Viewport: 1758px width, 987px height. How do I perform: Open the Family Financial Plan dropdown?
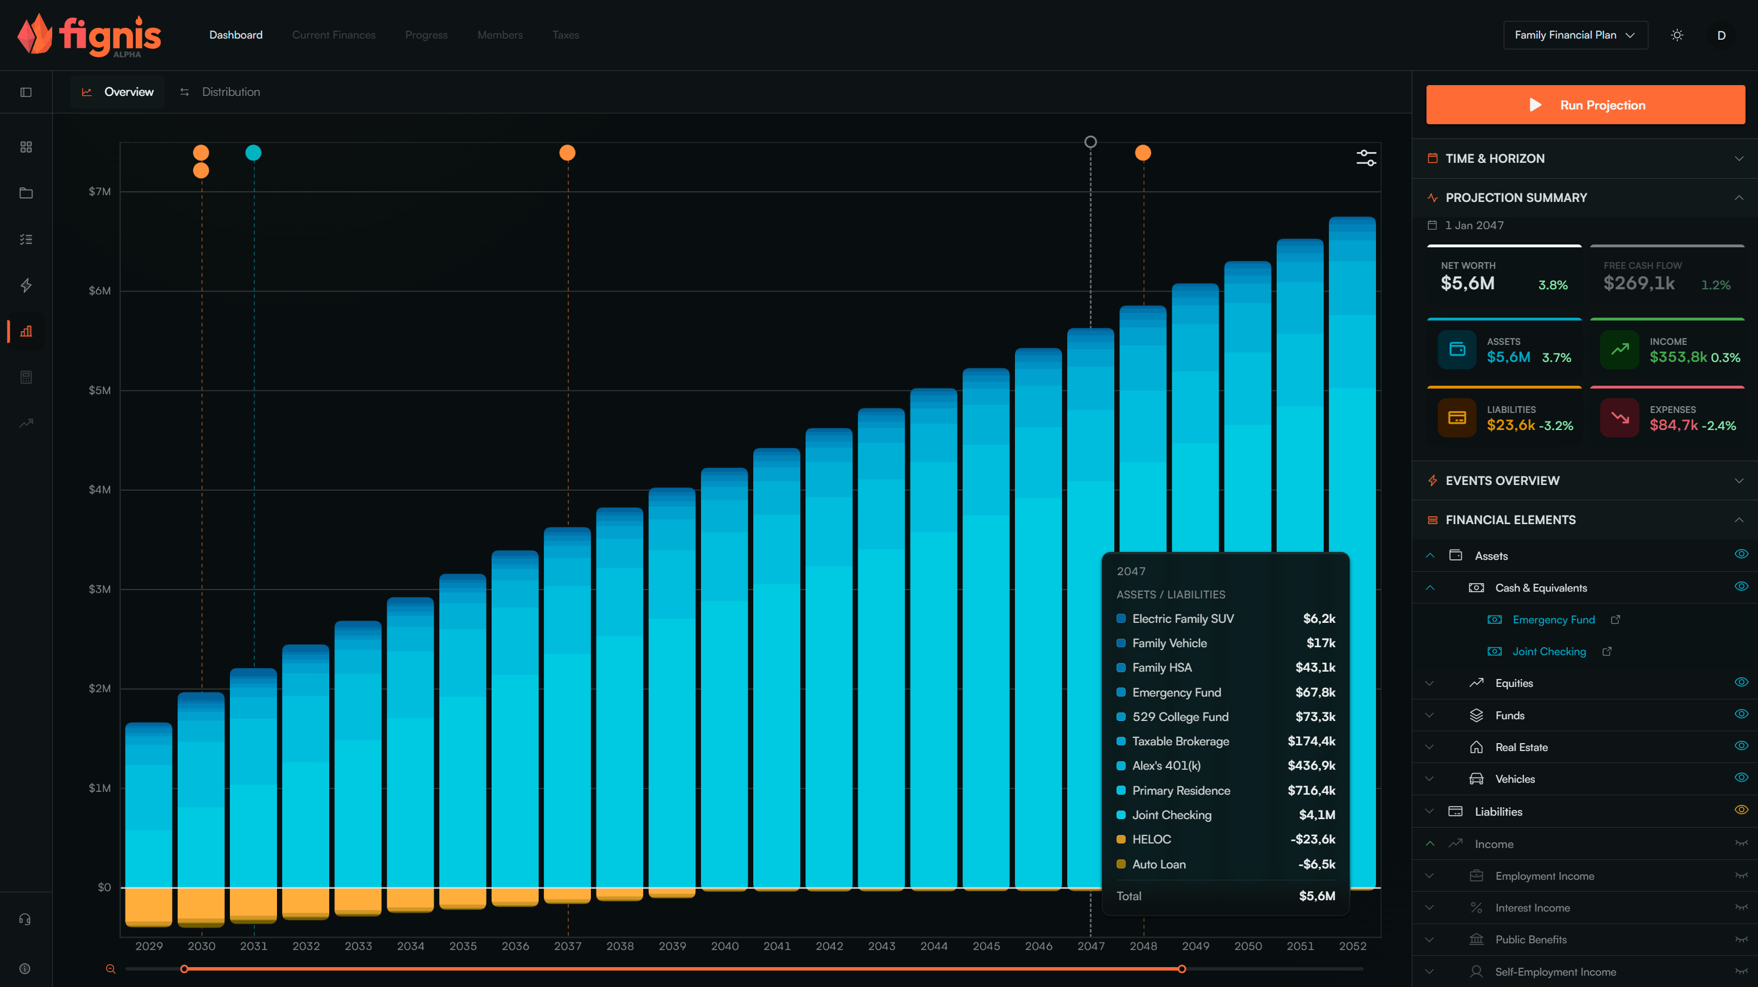click(x=1575, y=35)
